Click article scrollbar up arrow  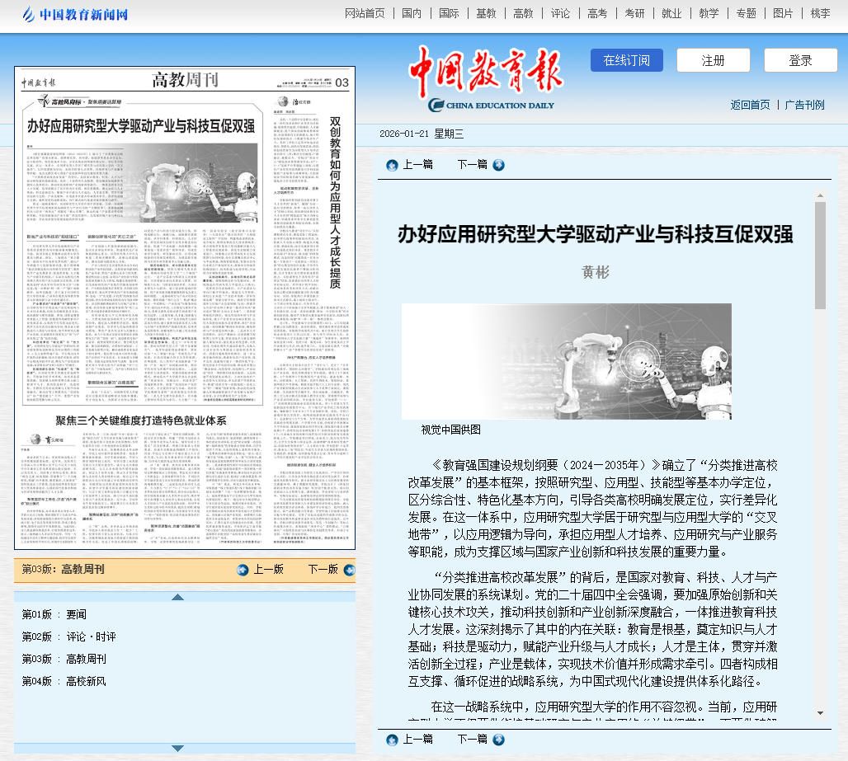tap(820, 196)
